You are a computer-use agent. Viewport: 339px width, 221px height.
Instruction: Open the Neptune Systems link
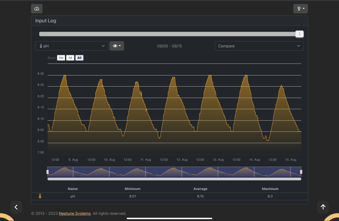(75, 213)
